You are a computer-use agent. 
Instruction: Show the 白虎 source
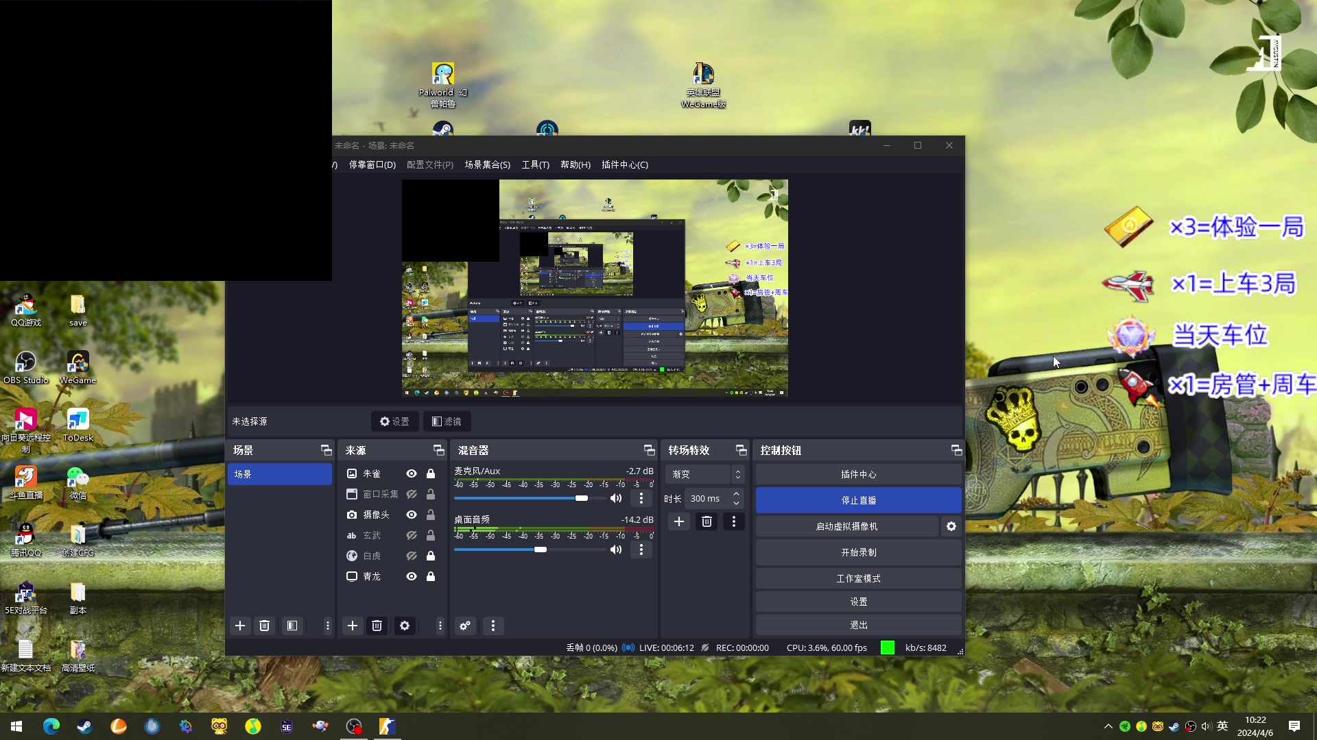click(412, 556)
